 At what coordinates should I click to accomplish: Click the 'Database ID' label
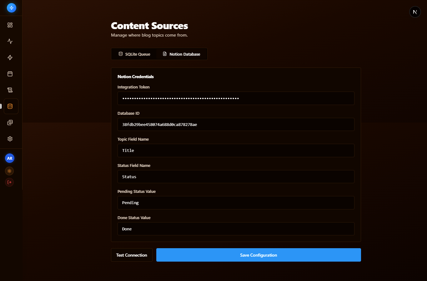click(x=128, y=113)
